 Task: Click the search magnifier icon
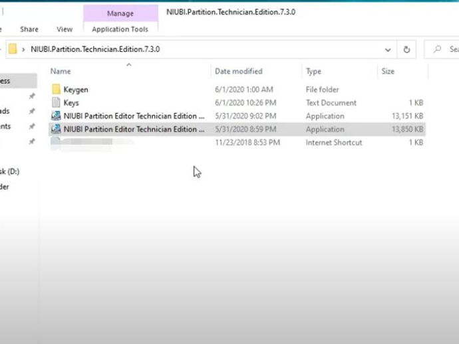[437, 49]
